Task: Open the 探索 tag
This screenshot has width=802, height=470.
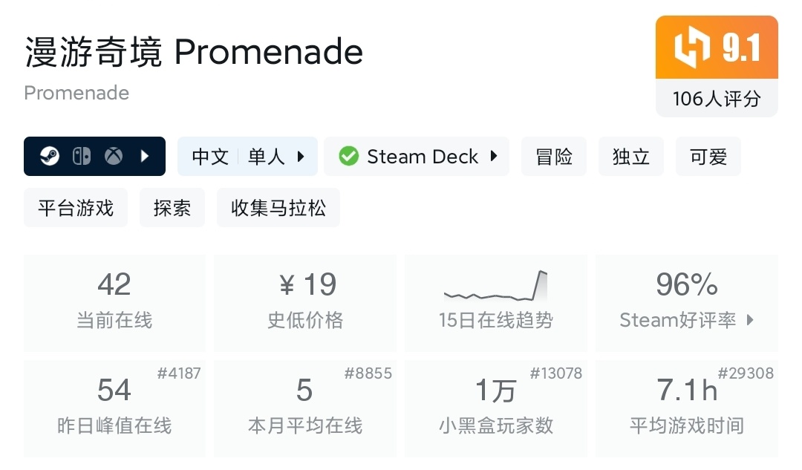Action: tap(172, 208)
